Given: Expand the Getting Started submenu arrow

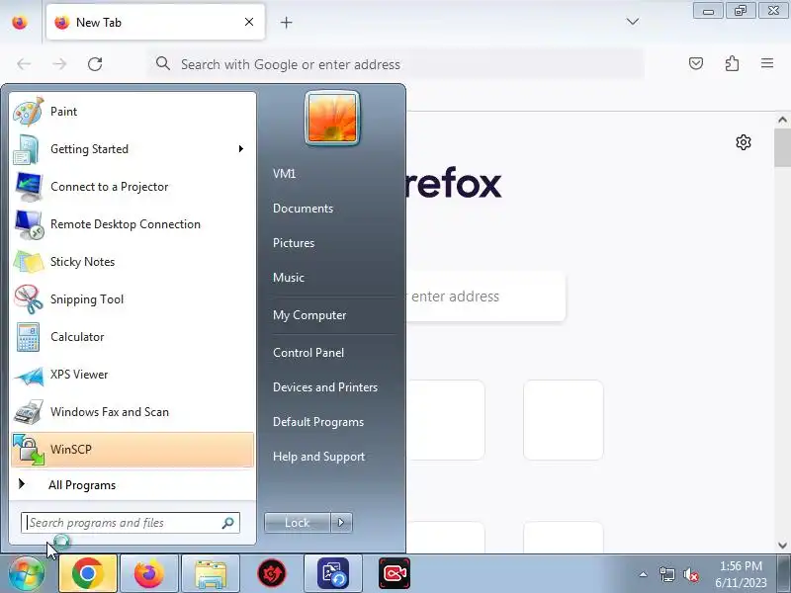Looking at the screenshot, I should 241,149.
